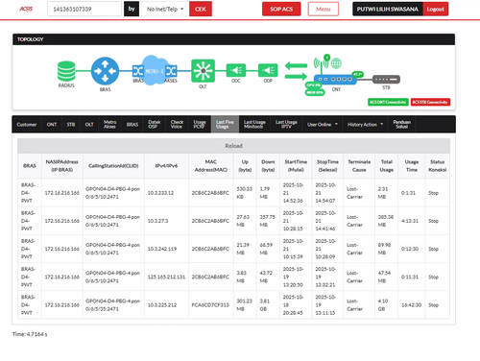Click the Down cell 357.75 MB
480x361 pixels.
(267, 221)
